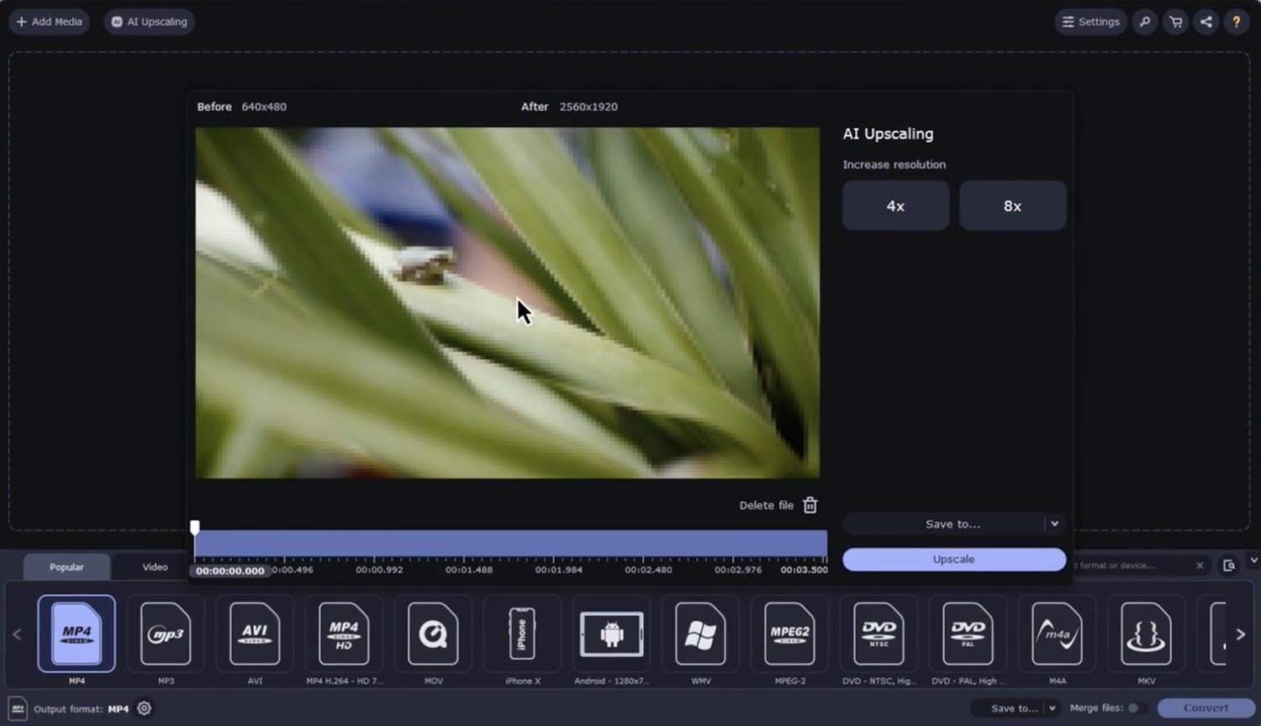Choose 8x resolution increase
The width and height of the screenshot is (1261, 726).
(x=1012, y=206)
